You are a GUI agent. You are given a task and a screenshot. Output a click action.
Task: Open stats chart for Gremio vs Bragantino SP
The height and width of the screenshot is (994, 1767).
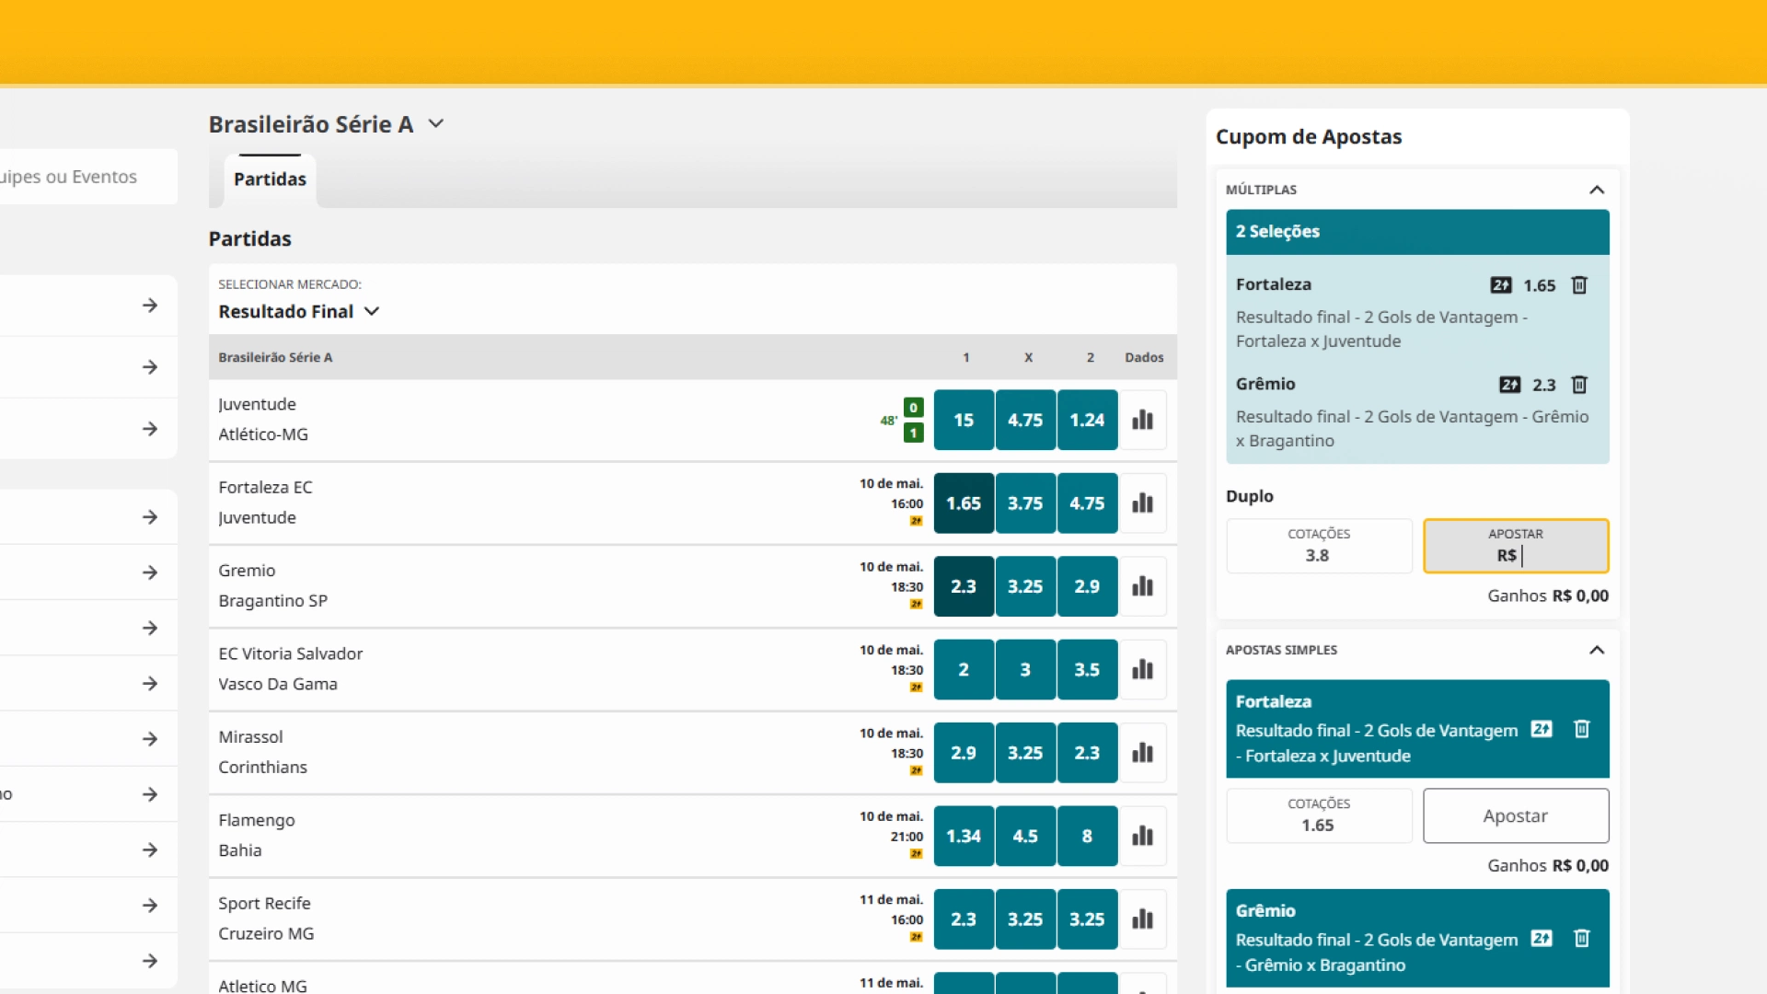[x=1142, y=586]
